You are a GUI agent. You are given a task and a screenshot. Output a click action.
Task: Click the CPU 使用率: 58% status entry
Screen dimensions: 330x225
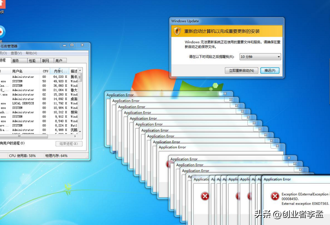tap(22, 156)
